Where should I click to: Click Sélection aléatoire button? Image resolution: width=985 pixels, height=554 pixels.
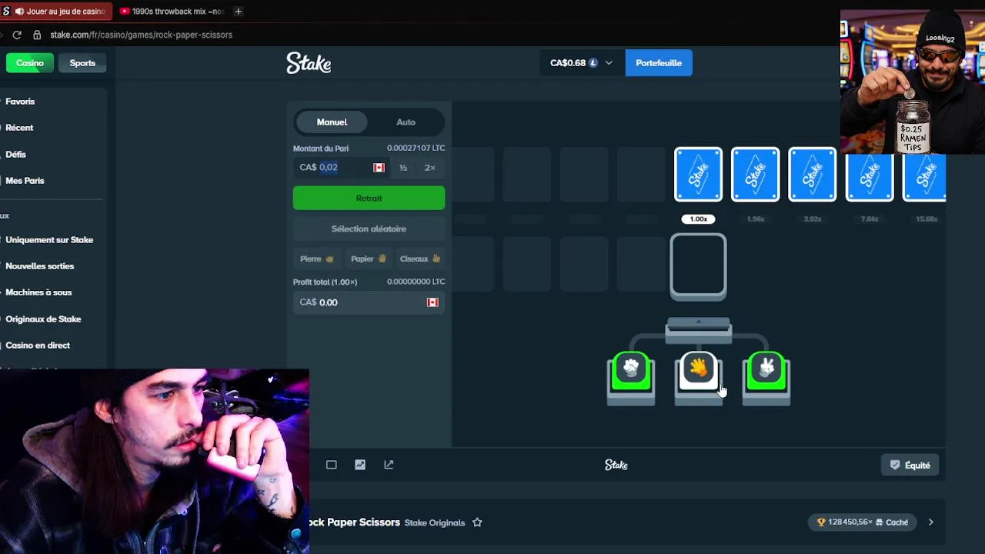369,229
